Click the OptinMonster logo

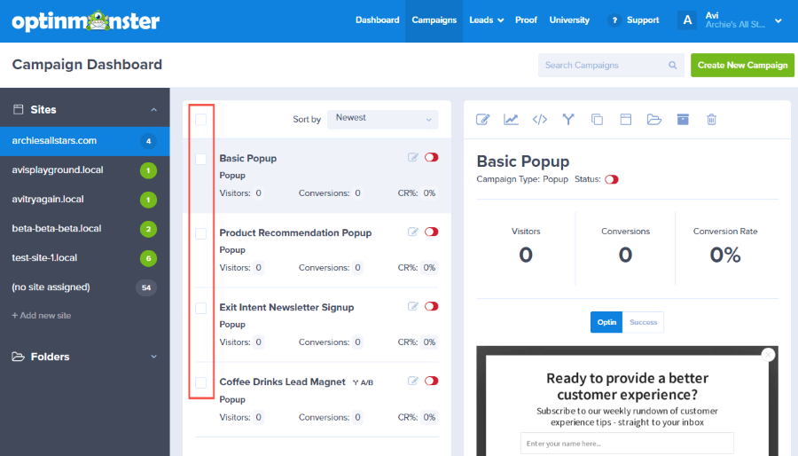(85, 21)
